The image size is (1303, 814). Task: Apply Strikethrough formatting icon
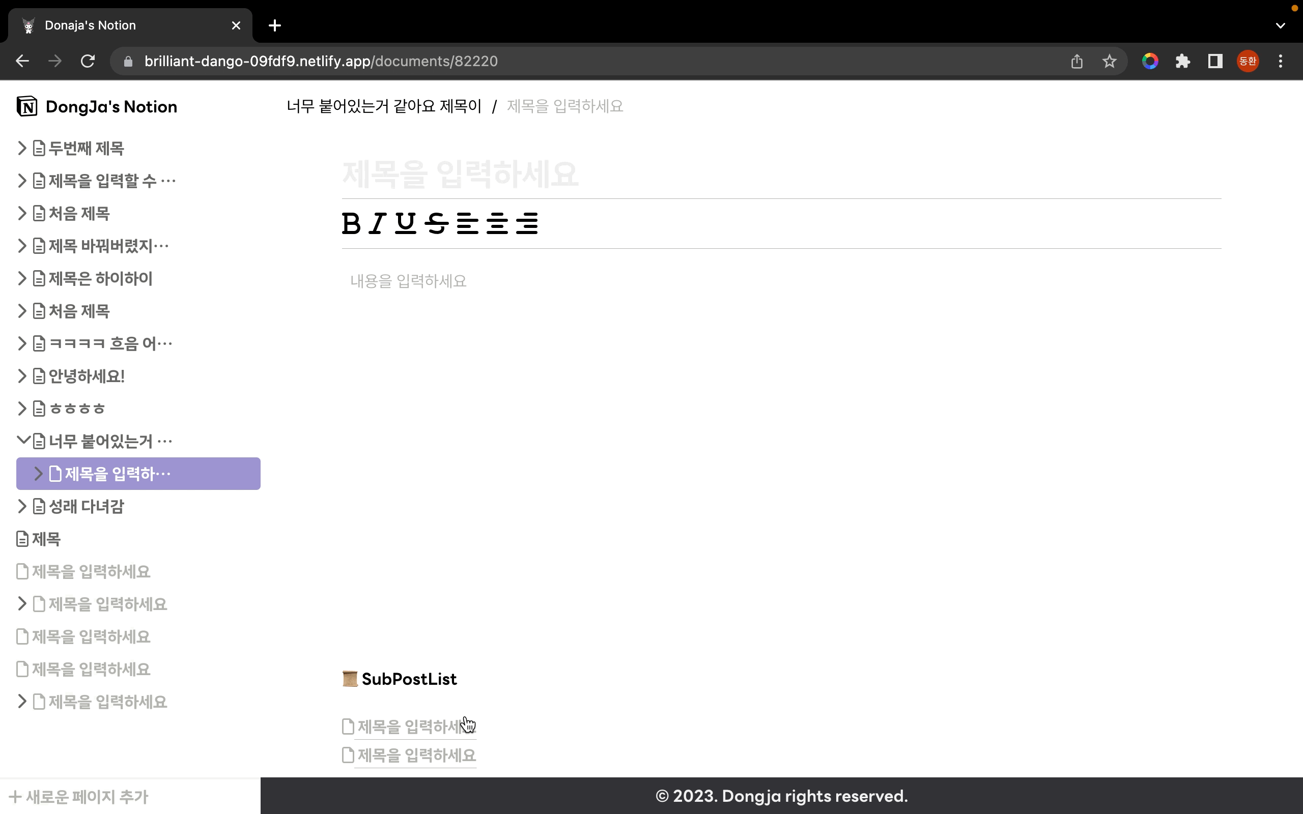click(x=436, y=223)
